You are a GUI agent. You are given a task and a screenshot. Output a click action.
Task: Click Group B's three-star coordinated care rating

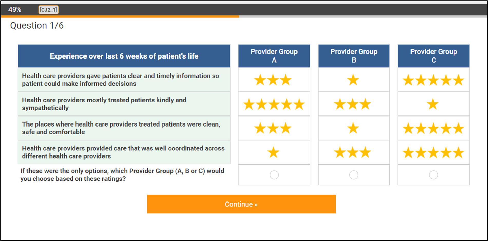pos(352,152)
